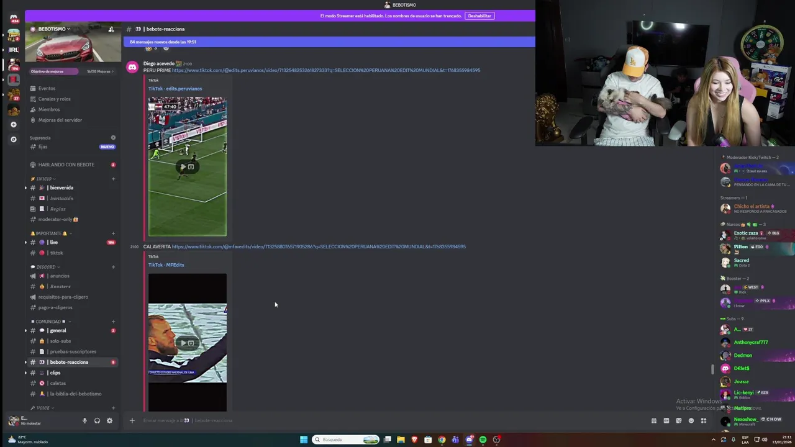
Task: Create channel in IMPORTANTE category
Action: [113, 233]
